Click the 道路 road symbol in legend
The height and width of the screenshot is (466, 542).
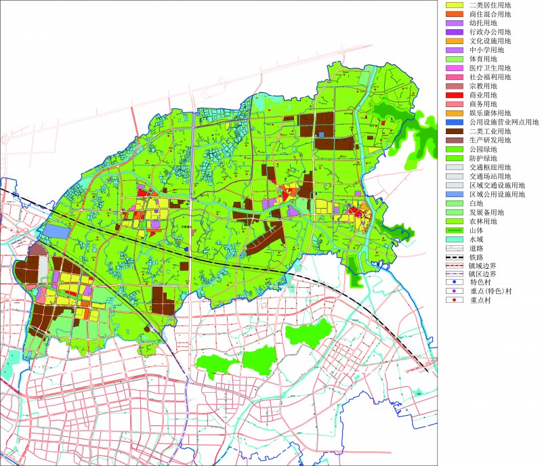453,249
